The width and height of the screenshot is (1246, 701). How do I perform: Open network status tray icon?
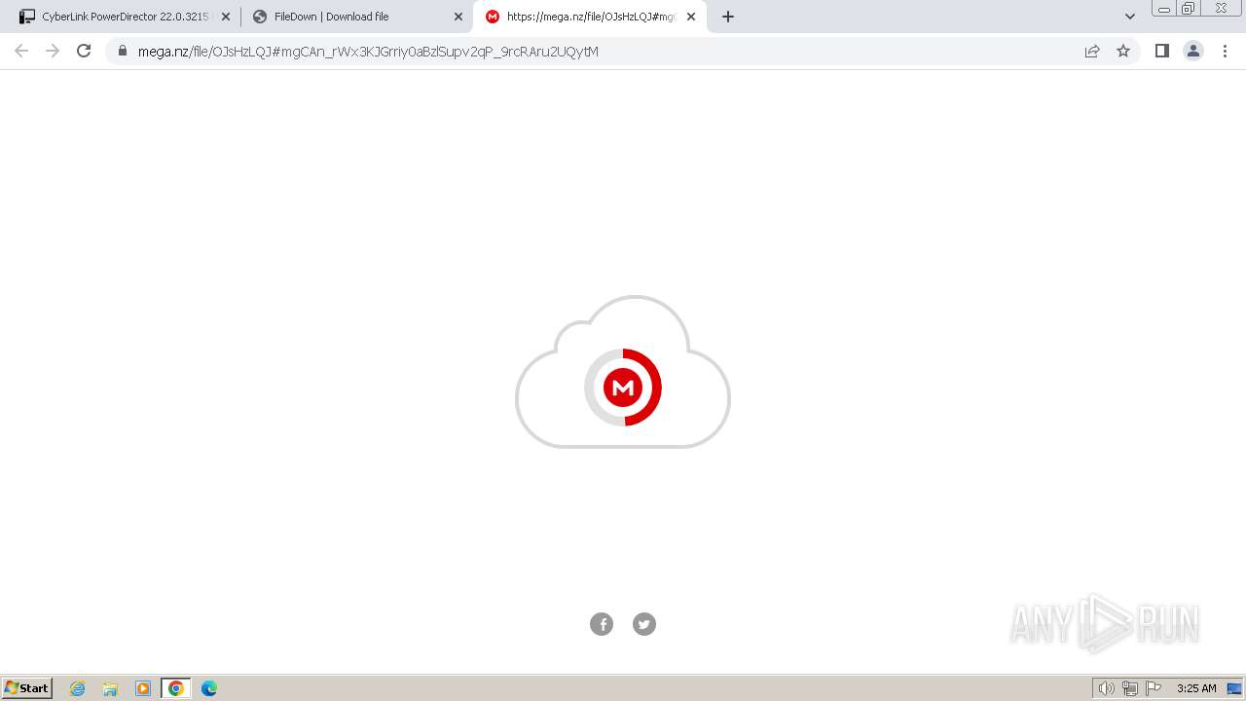(x=1130, y=688)
